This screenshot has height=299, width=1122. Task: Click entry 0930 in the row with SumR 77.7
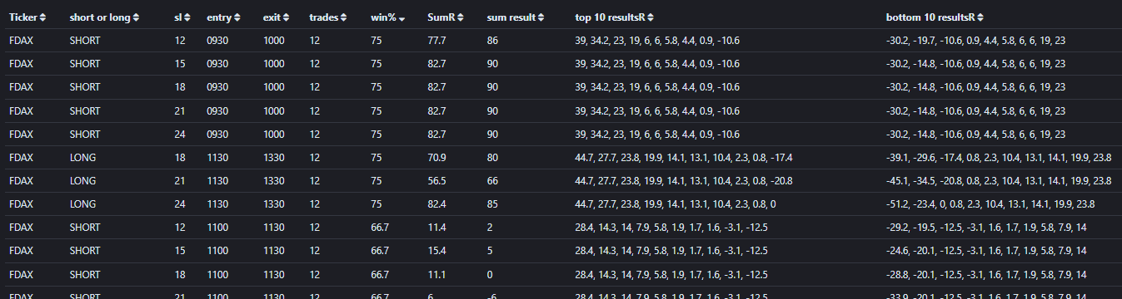(217, 41)
